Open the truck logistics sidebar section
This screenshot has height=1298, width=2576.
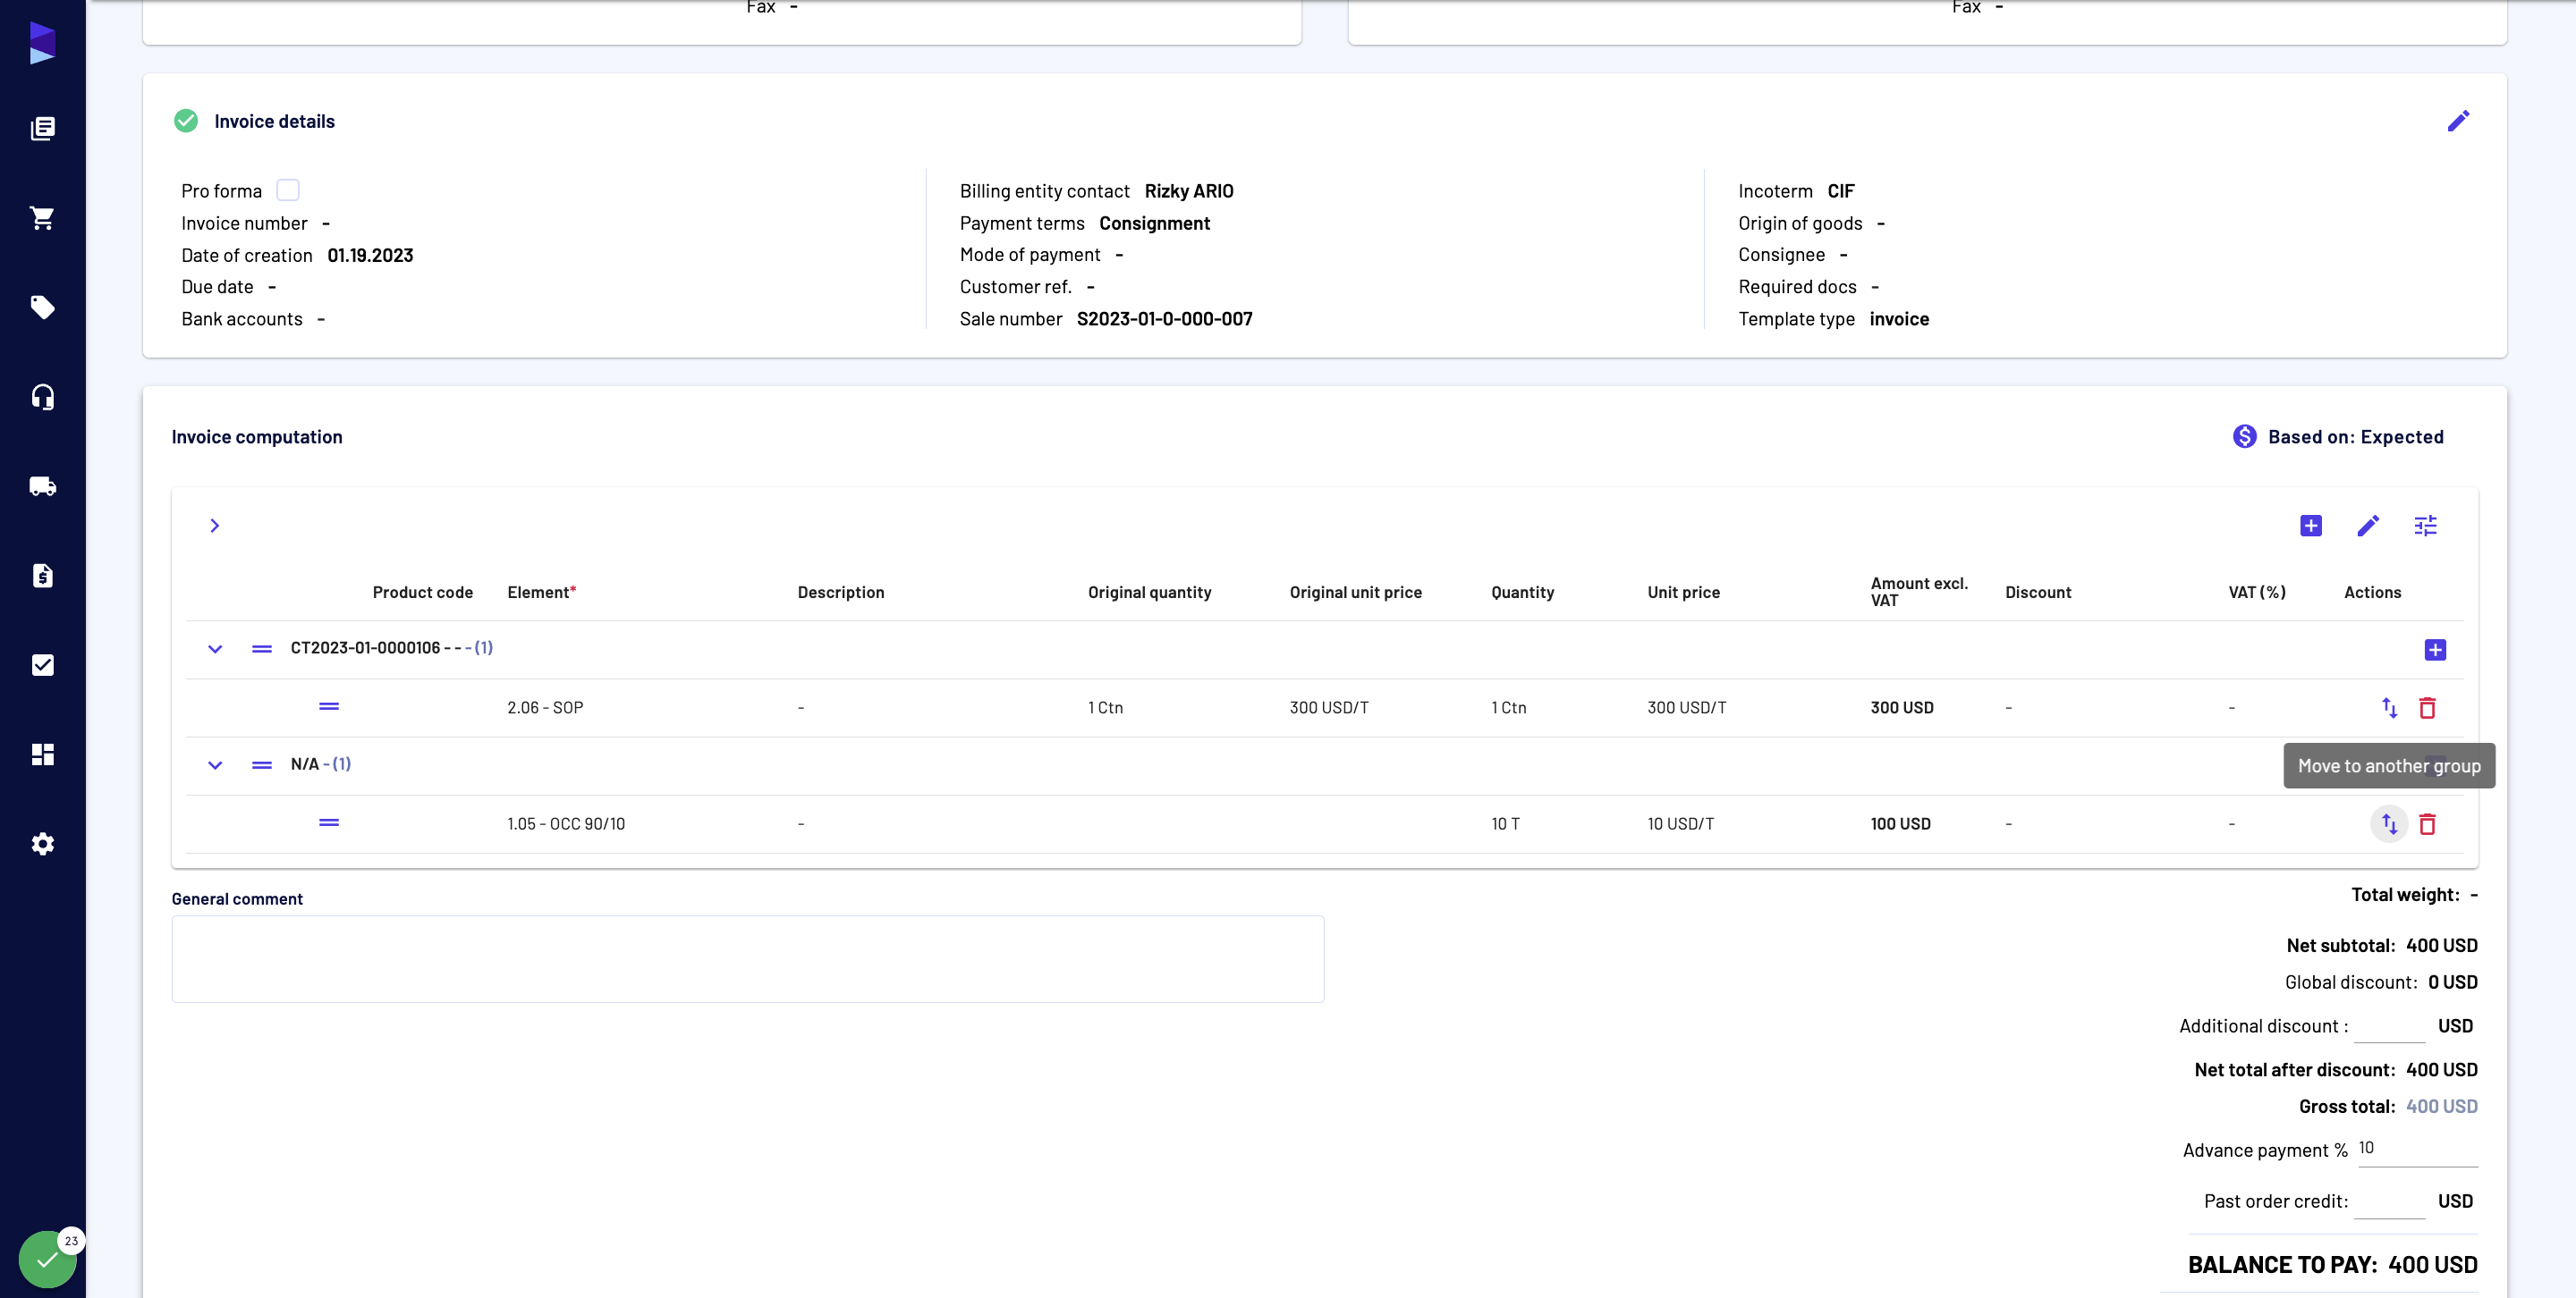[42, 485]
